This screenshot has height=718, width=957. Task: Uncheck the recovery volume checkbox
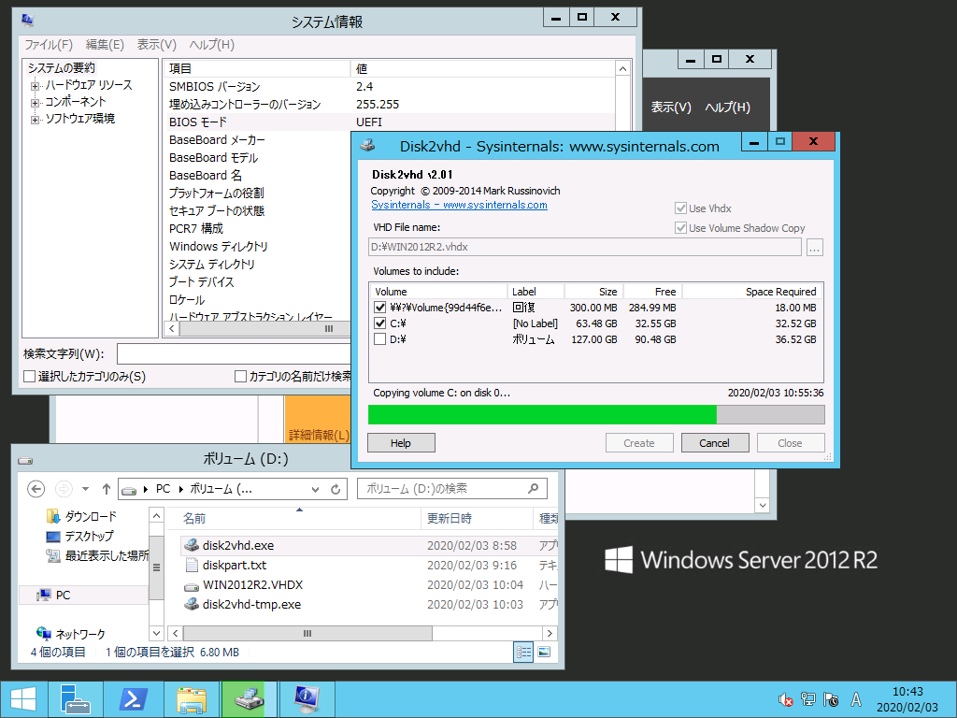[379, 307]
